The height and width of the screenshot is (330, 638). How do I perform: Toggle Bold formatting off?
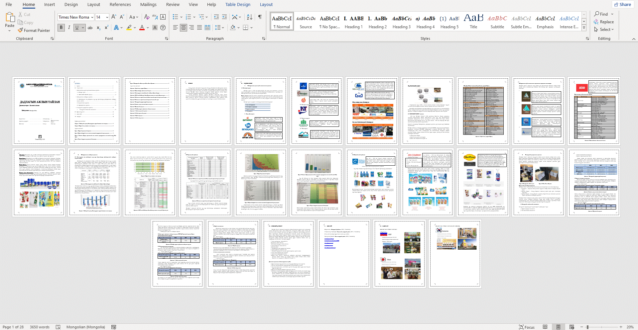pyautogui.click(x=61, y=28)
